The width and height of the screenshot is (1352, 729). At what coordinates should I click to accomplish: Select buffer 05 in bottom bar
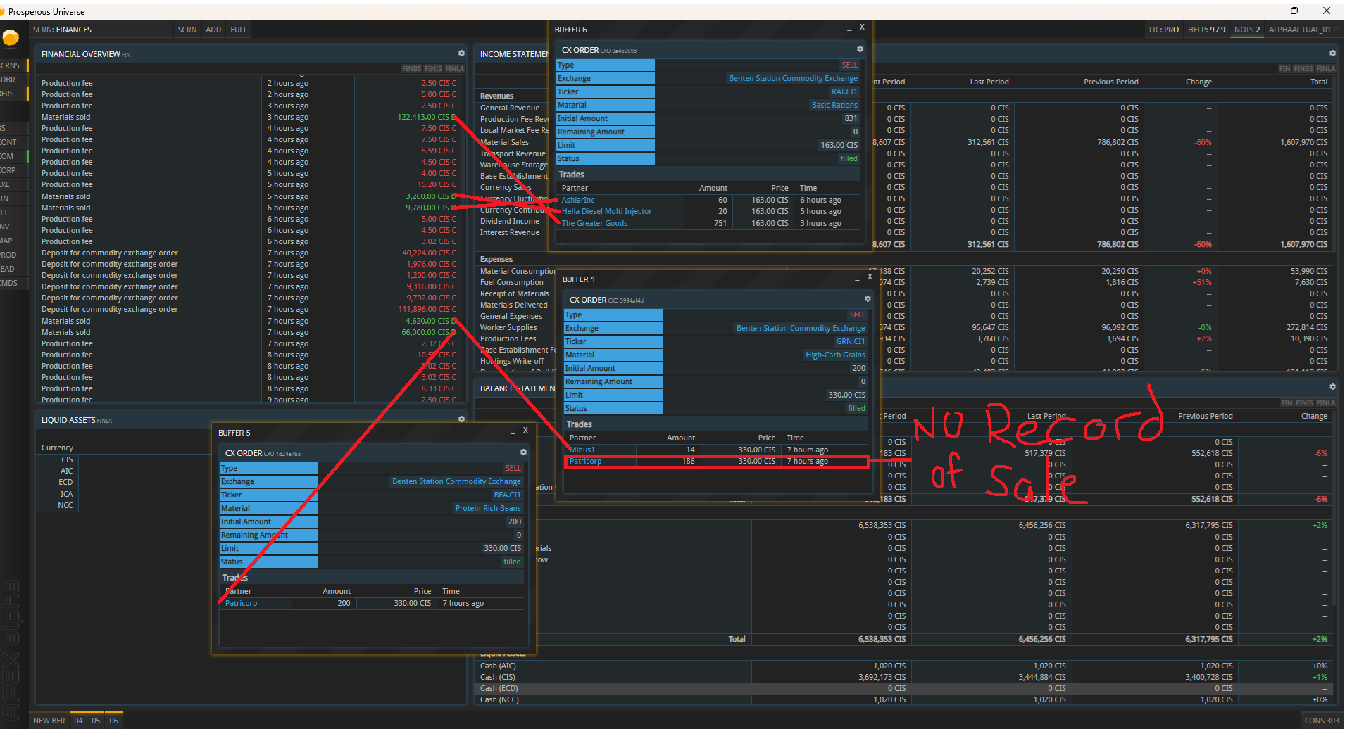[x=96, y=721]
